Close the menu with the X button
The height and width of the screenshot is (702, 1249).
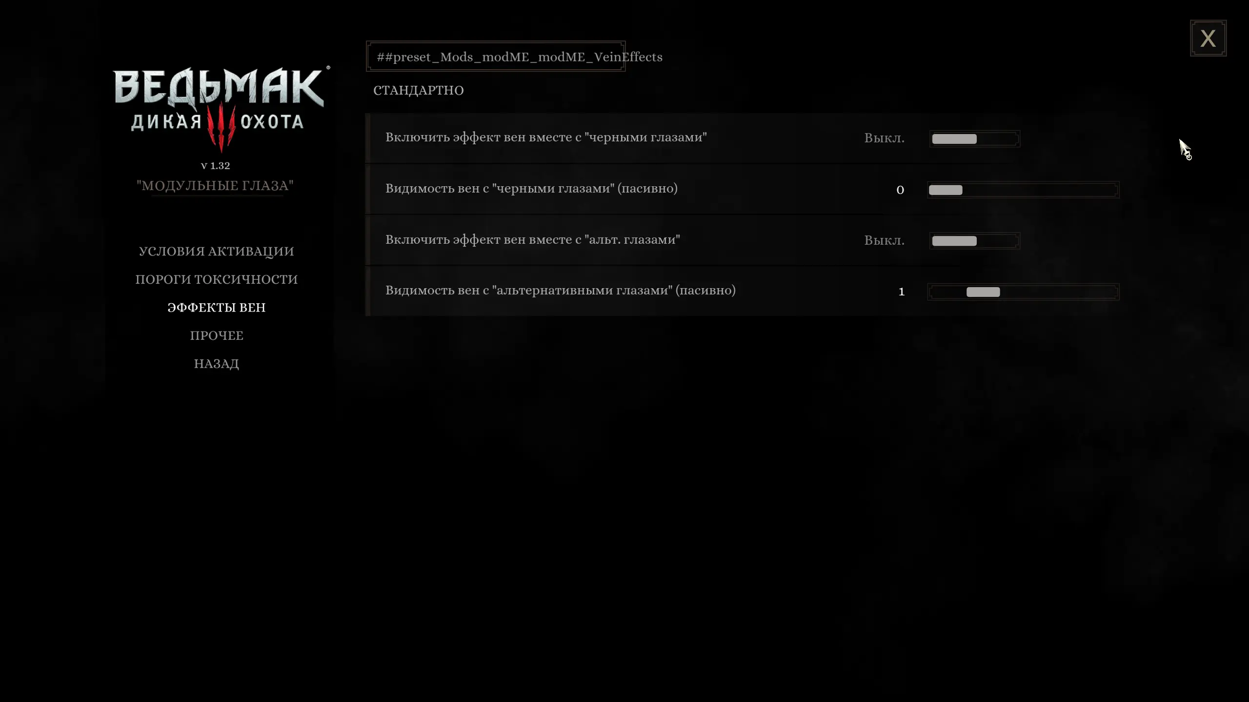point(1208,38)
